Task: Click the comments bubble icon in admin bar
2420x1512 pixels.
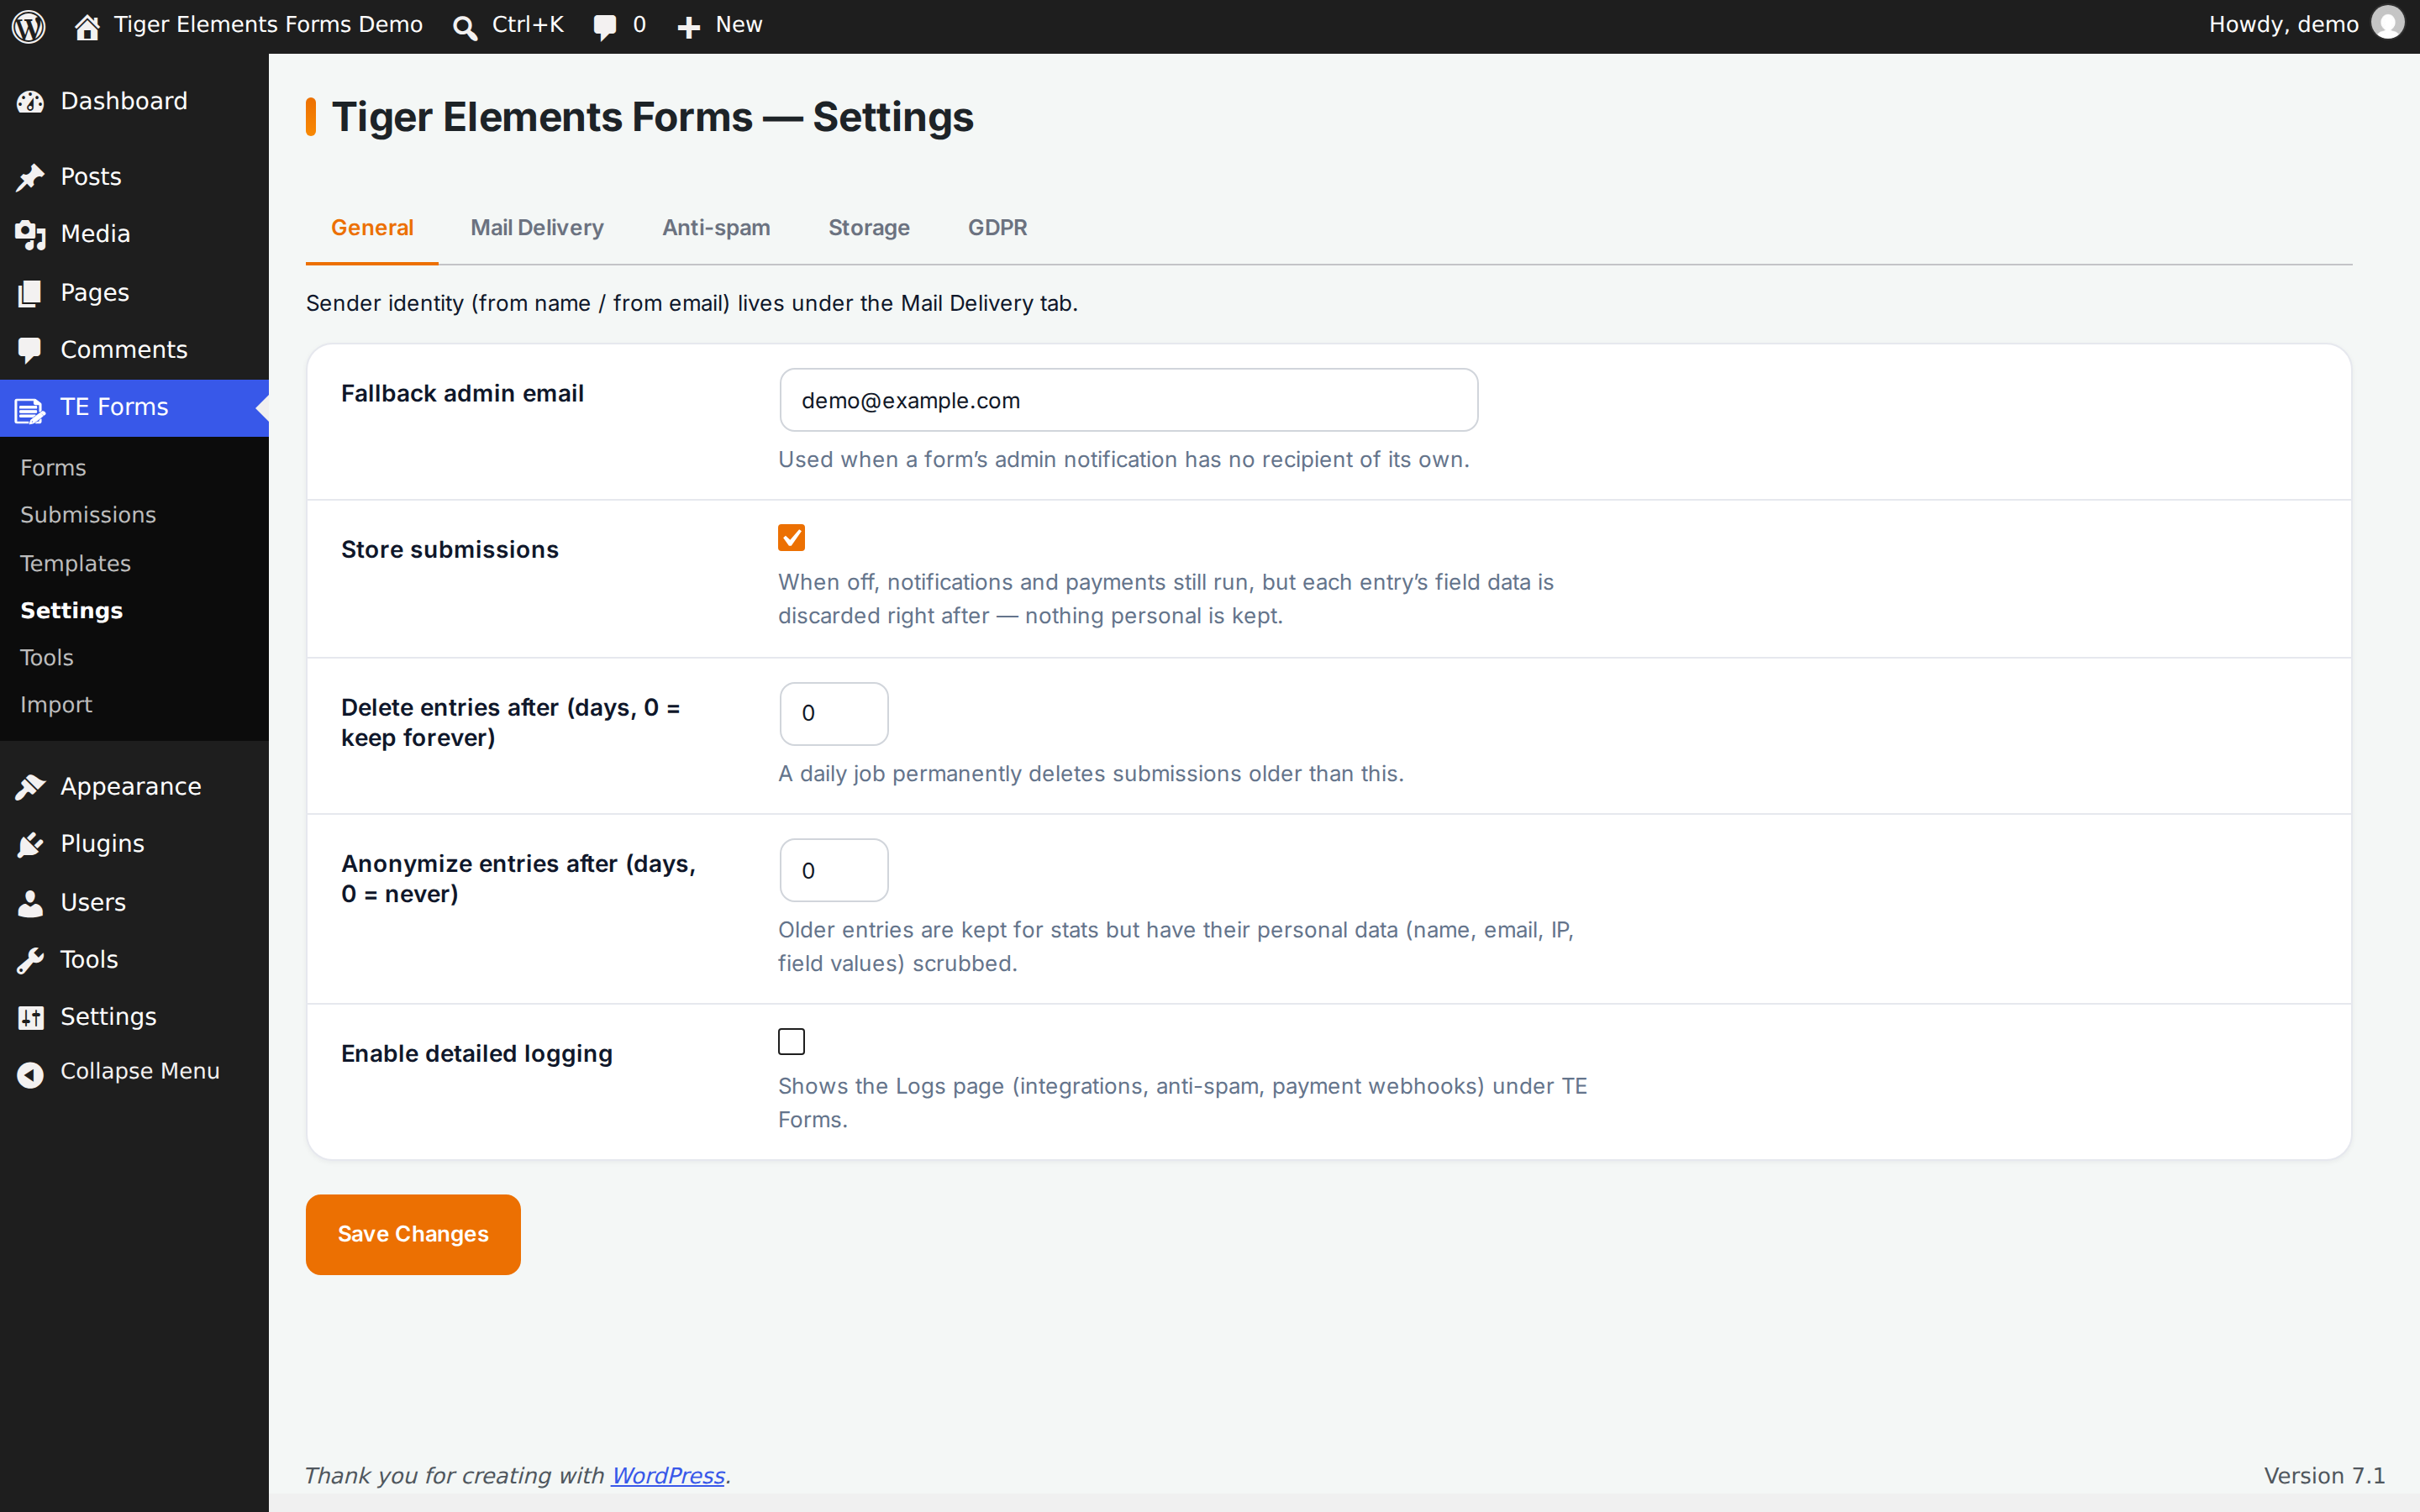Action: (605, 27)
